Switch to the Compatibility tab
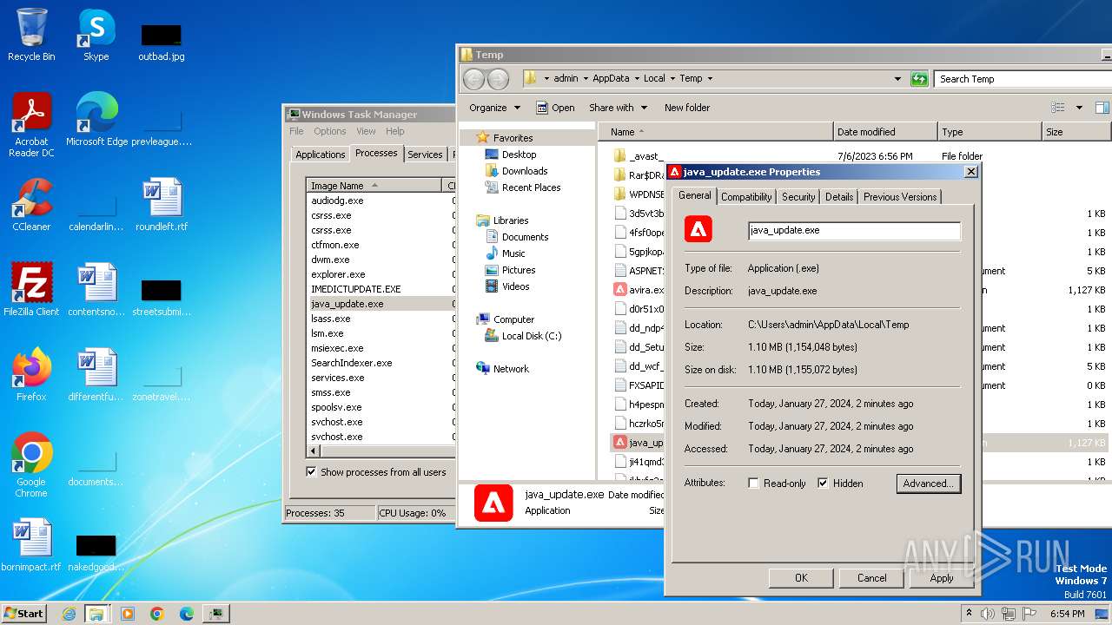The height and width of the screenshot is (625, 1112). point(746,197)
